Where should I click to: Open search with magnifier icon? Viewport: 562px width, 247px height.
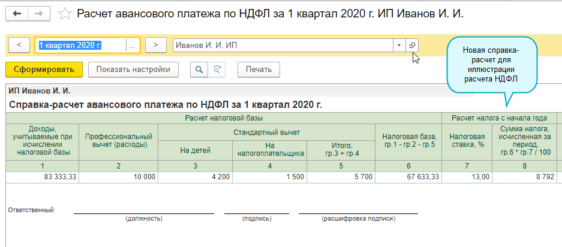[x=199, y=70]
